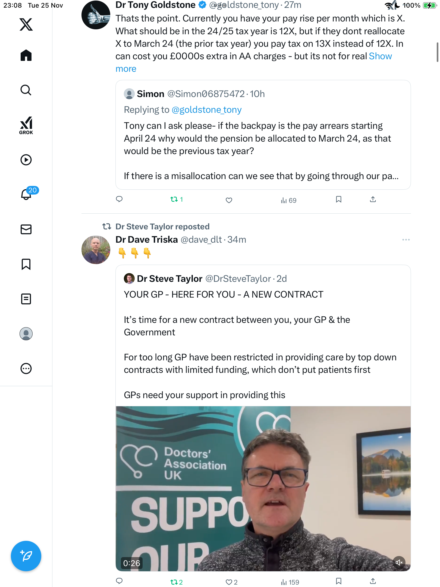Open the Search page
Screen dimensions: 440x587
(x=26, y=90)
